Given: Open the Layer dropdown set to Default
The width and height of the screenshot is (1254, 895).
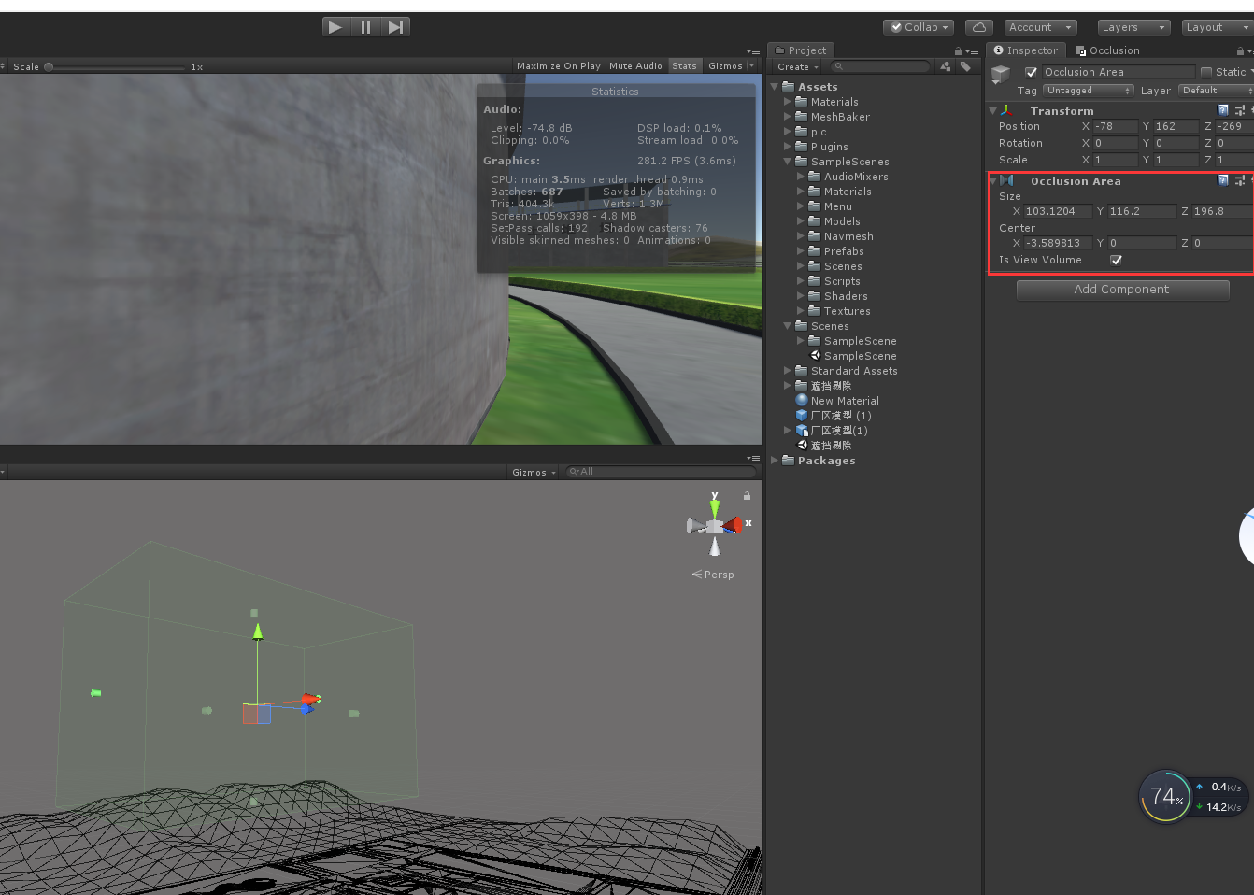Looking at the screenshot, I should coord(1215,90).
